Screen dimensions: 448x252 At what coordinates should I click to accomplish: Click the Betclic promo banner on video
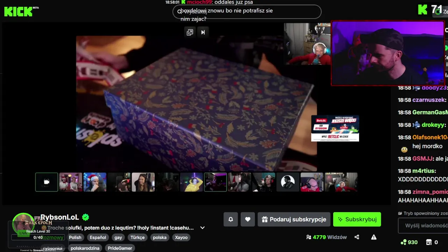335,128
